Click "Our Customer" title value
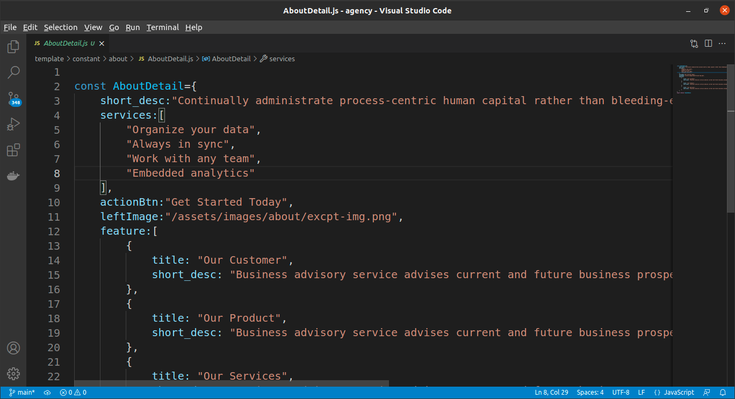The image size is (735, 399). 243,260
